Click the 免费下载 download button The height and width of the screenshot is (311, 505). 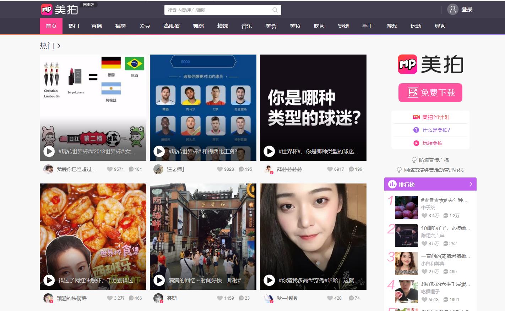[x=430, y=92]
